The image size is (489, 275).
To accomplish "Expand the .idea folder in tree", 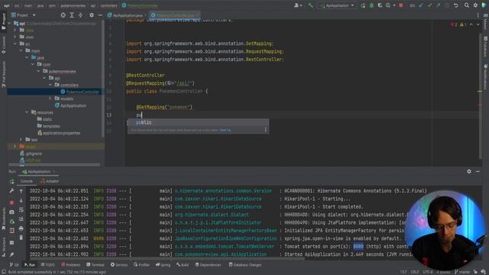I will (x=15, y=31).
